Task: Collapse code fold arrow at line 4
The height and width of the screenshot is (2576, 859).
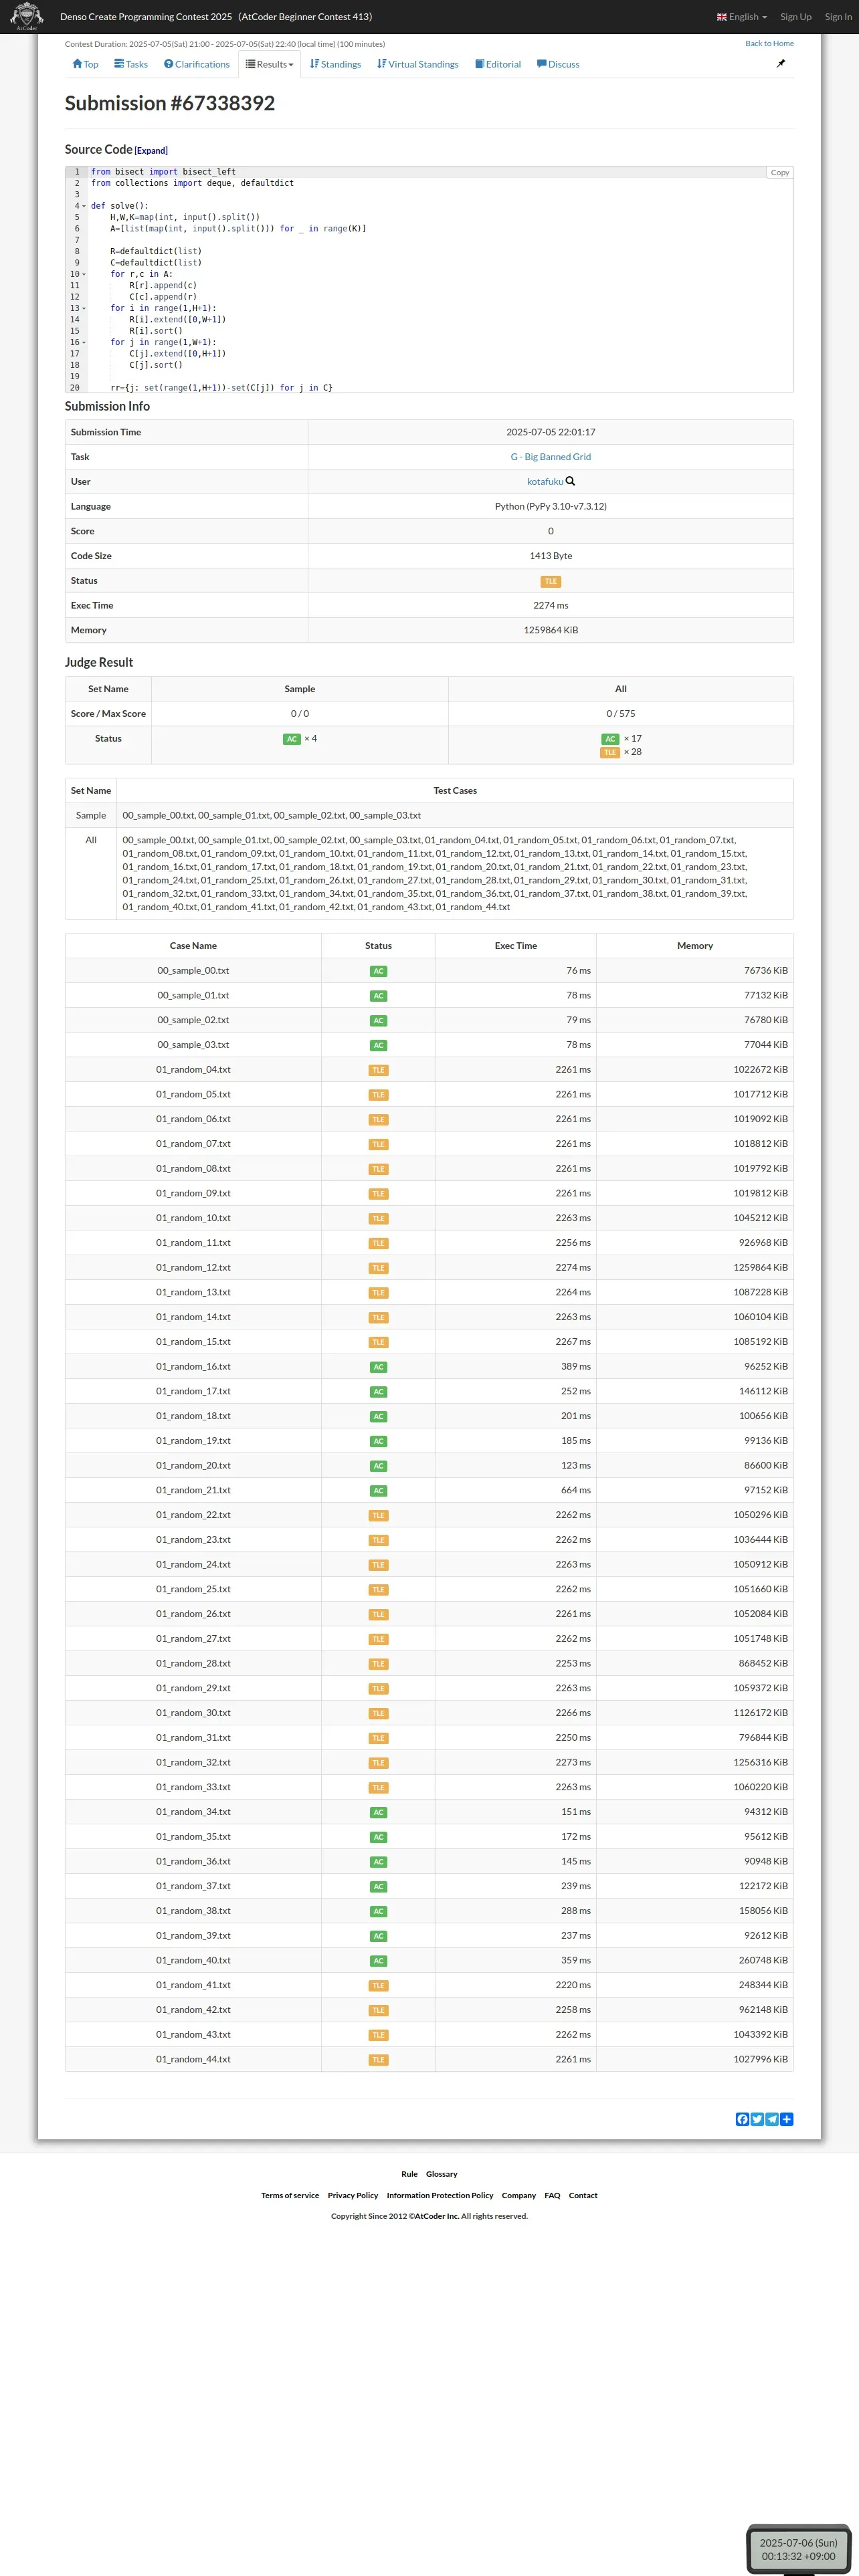Action: coord(84,206)
